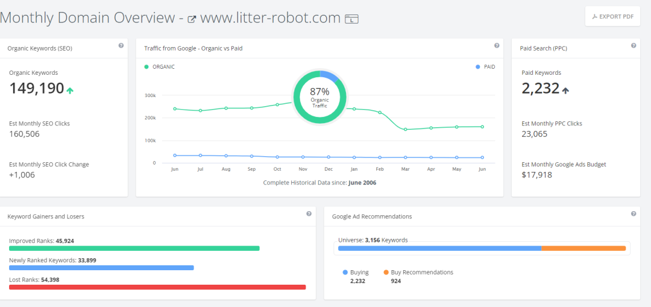The height and width of the screenshot is (307, 651).
Task: Click the orange Buy Recommendations bar segment
Action: (583, 248)
